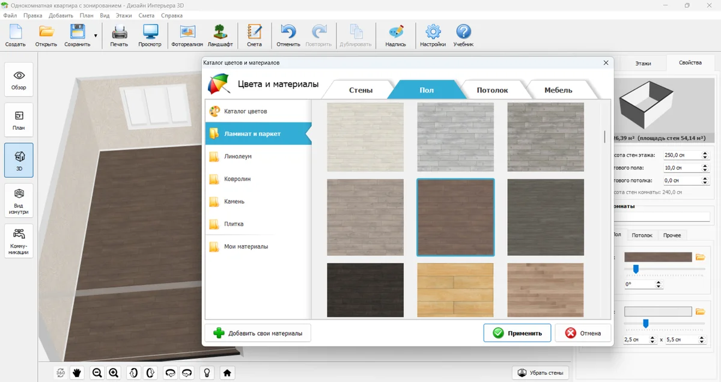
Task: Toggle the light bulb lighting icon
Action: click(207, 373)
